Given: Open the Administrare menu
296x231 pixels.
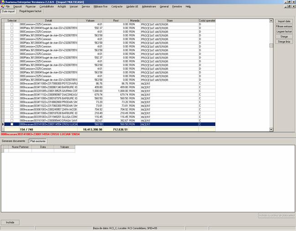Looking at the screenshot, I should 149,7.
